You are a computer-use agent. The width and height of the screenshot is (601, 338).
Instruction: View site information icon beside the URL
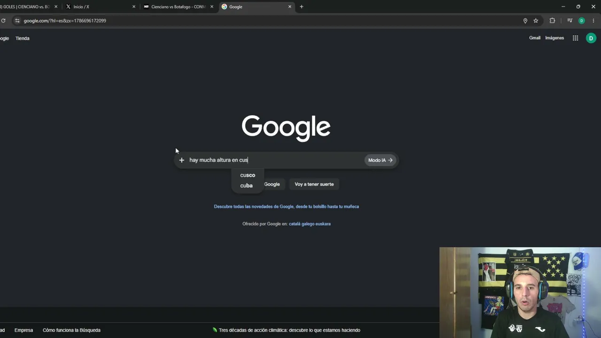(17, 21)
